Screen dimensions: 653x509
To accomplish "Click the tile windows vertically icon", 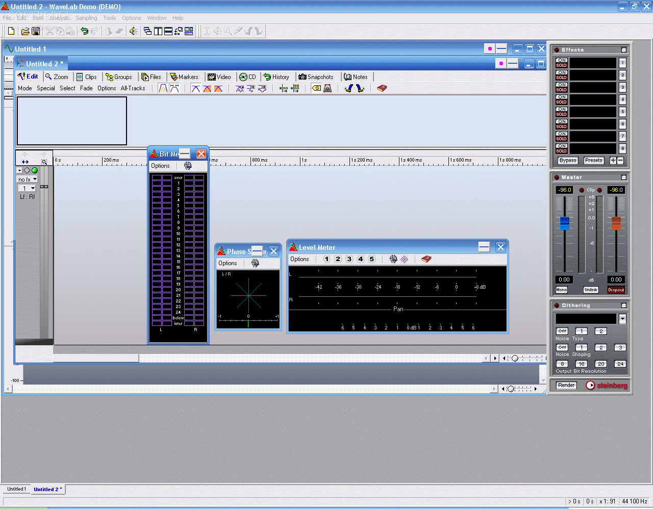I will [x=158, y=31].
